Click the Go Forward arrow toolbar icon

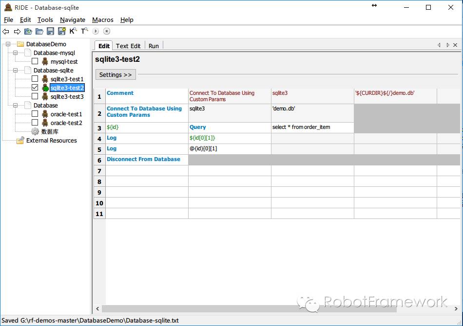tap(17, 31)
